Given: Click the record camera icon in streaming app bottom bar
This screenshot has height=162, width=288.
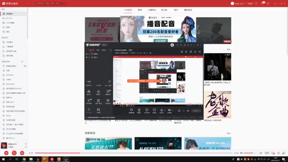Looking at the screenshot, I should point(179,111).
